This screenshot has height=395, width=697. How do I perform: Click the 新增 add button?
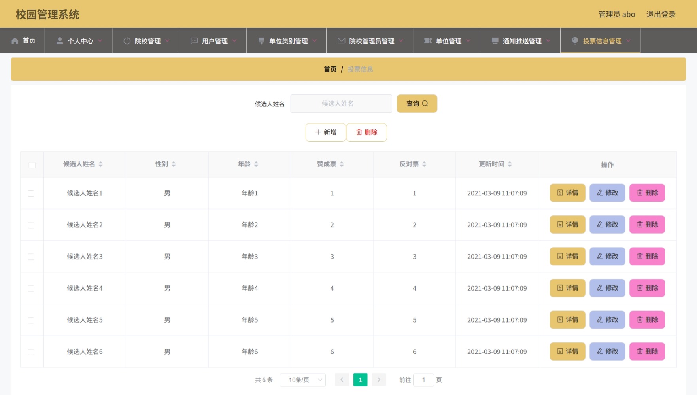(326, 132)
